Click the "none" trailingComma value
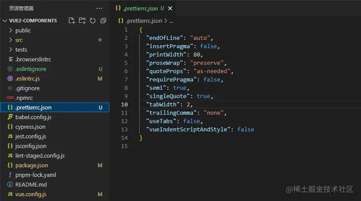 pyautogui.click(x=213, y=113)
